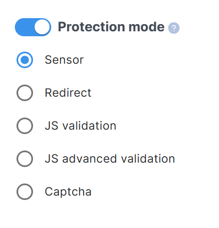Image resolution: width=219 pixels, height=228 pixels.
Task: Click the Captcha label text
Action: click(x=68, y=192)
